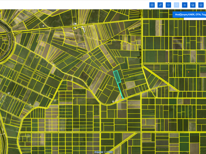Image resolution: width=206 pixels, height=154 pixels.
Task: Toggle the highlighted search magnifier tool
Action: pyautogui.click(x=176, y=5)
